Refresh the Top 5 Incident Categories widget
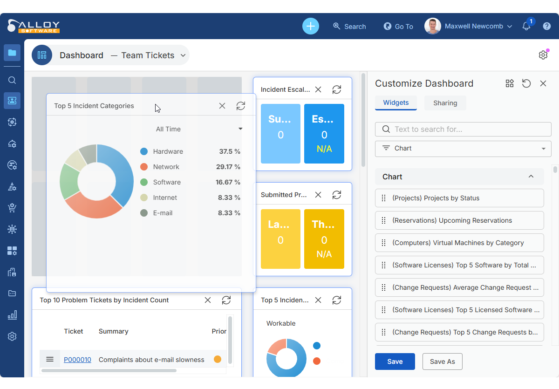Viewport: 559px width, 389px height. (241, 106)
